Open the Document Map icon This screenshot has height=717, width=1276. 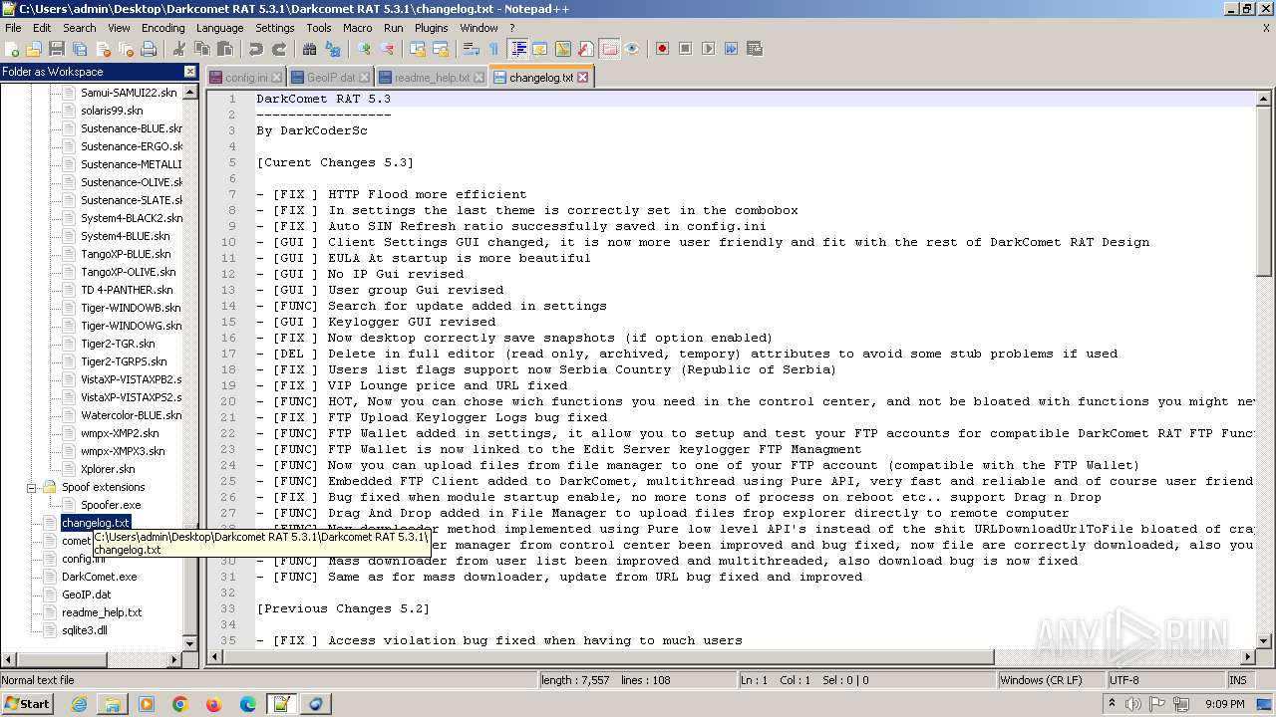pyautogui.click(x=563, y=49)
